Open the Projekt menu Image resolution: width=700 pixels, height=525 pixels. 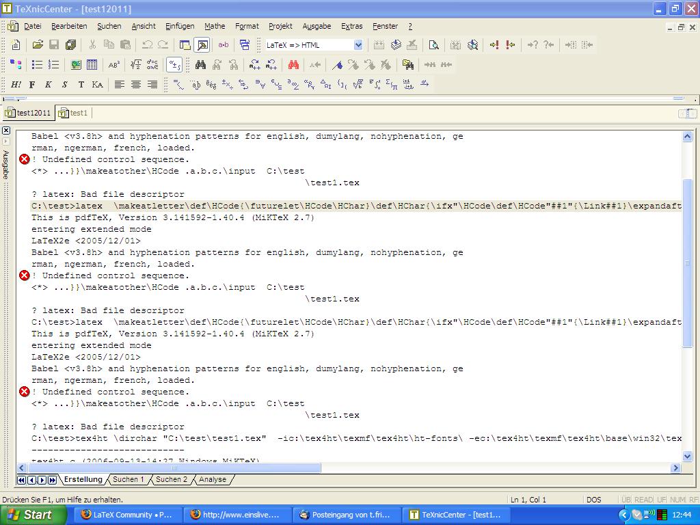(x=280, y=27)
